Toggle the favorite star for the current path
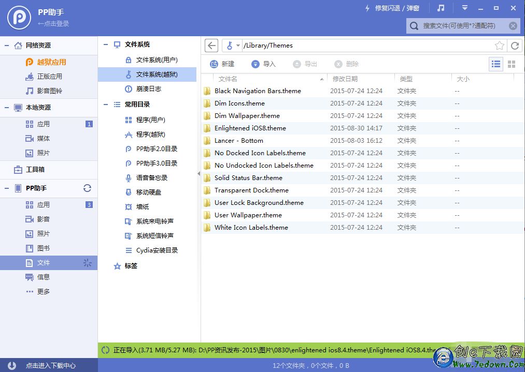 (500, 46)
